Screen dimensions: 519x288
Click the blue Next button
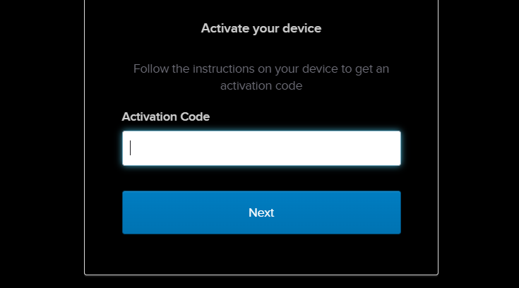tap(261, 212)
